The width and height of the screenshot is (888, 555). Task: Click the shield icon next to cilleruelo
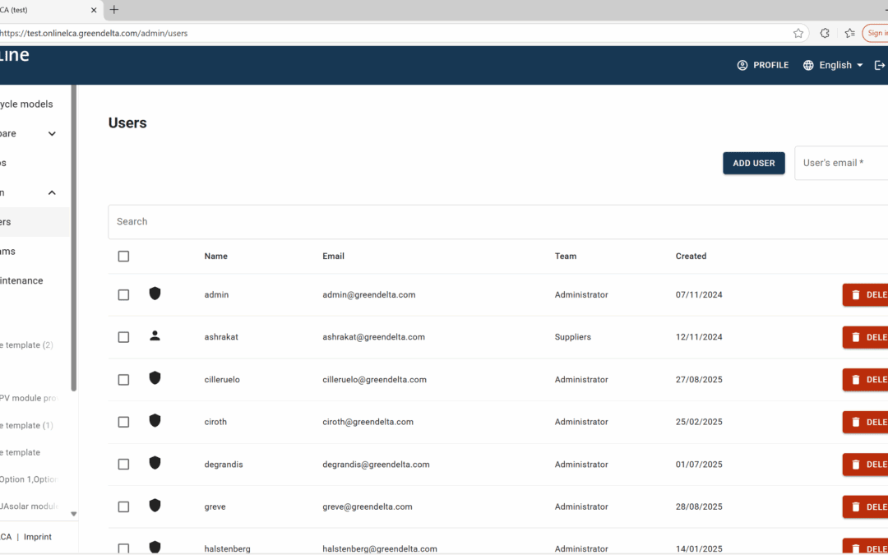155,378
